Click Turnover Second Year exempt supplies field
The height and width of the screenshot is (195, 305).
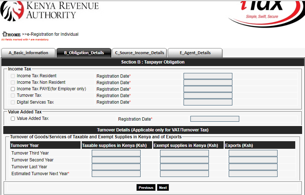[184, 160]
